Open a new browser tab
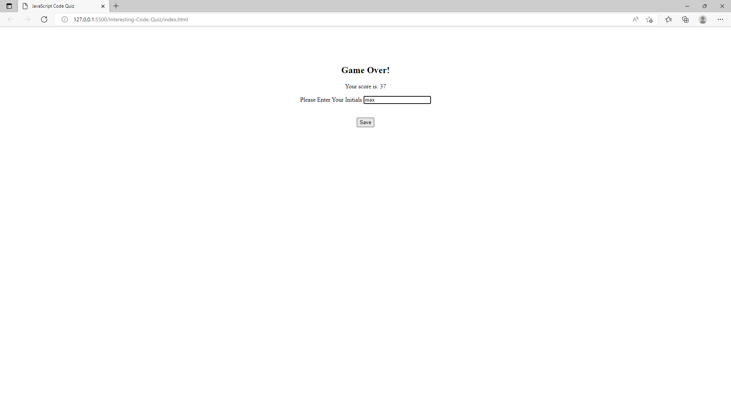 point(116,6)
